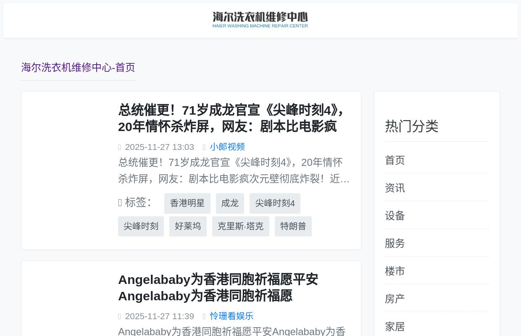Select 资讯 in the 热门分类 sidebar
Viewport: 521px width, 336px height.
point(395,188)
